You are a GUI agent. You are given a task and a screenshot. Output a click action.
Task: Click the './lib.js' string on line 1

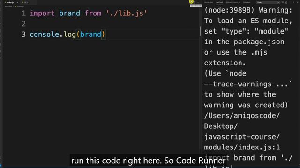point(127,14)
